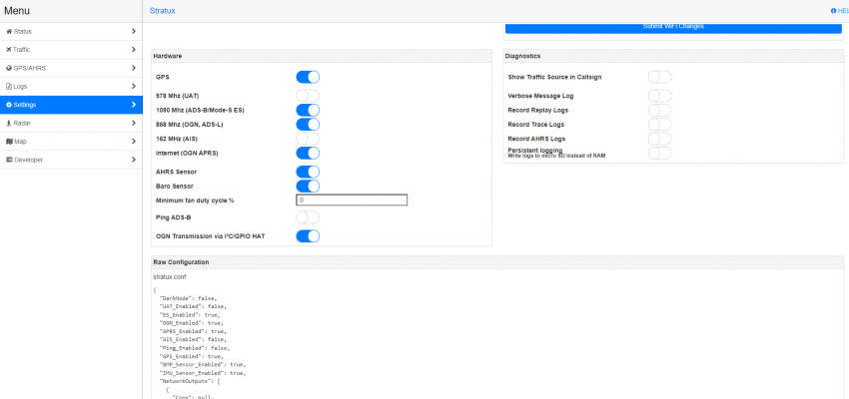Click the Minimum fan duty cycle field
This screenshot has width=849, height=399.
point(352,200)
